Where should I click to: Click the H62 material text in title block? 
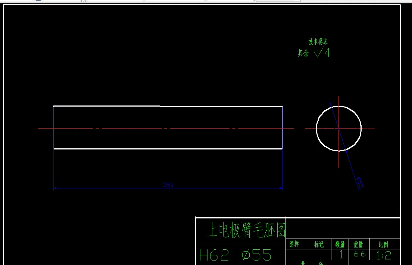click(214, 255)
